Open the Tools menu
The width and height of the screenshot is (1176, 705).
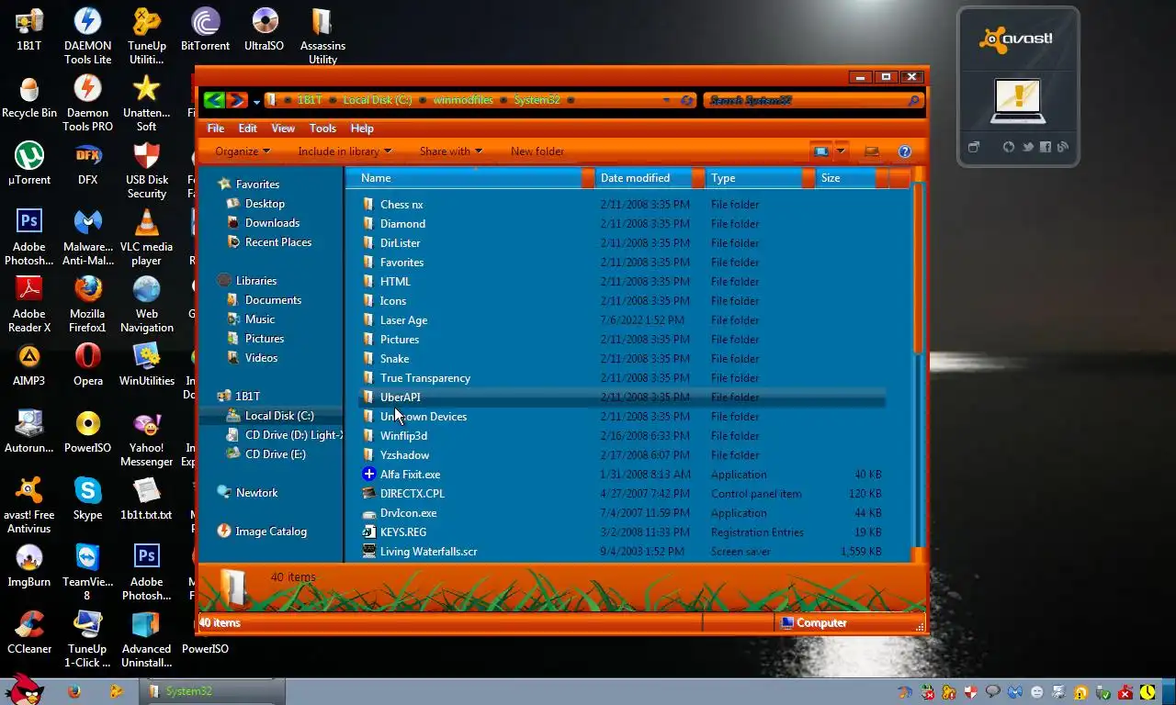pyautogui.click(x=322, y=129)
